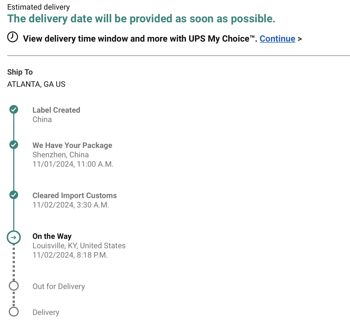Click the Shenzhen, China location text
Viewport: 350px width, 324px height.
pyautogui.click(x=61, y=155)
